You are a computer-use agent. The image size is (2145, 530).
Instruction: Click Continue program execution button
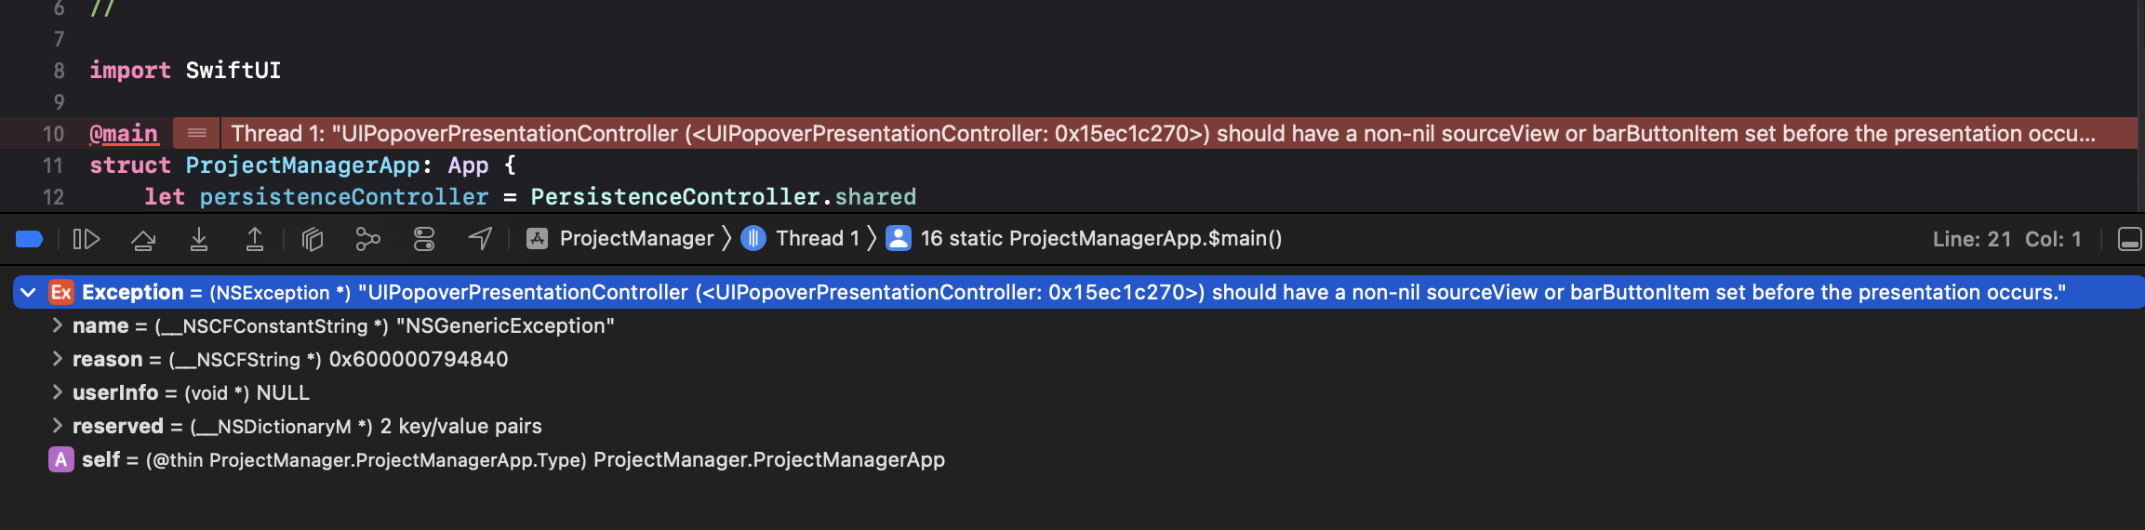tap(87, 239)
